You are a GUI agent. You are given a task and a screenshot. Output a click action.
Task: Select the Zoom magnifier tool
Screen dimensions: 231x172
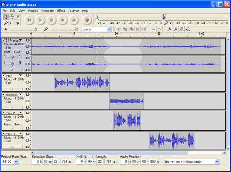click(6, 23)
